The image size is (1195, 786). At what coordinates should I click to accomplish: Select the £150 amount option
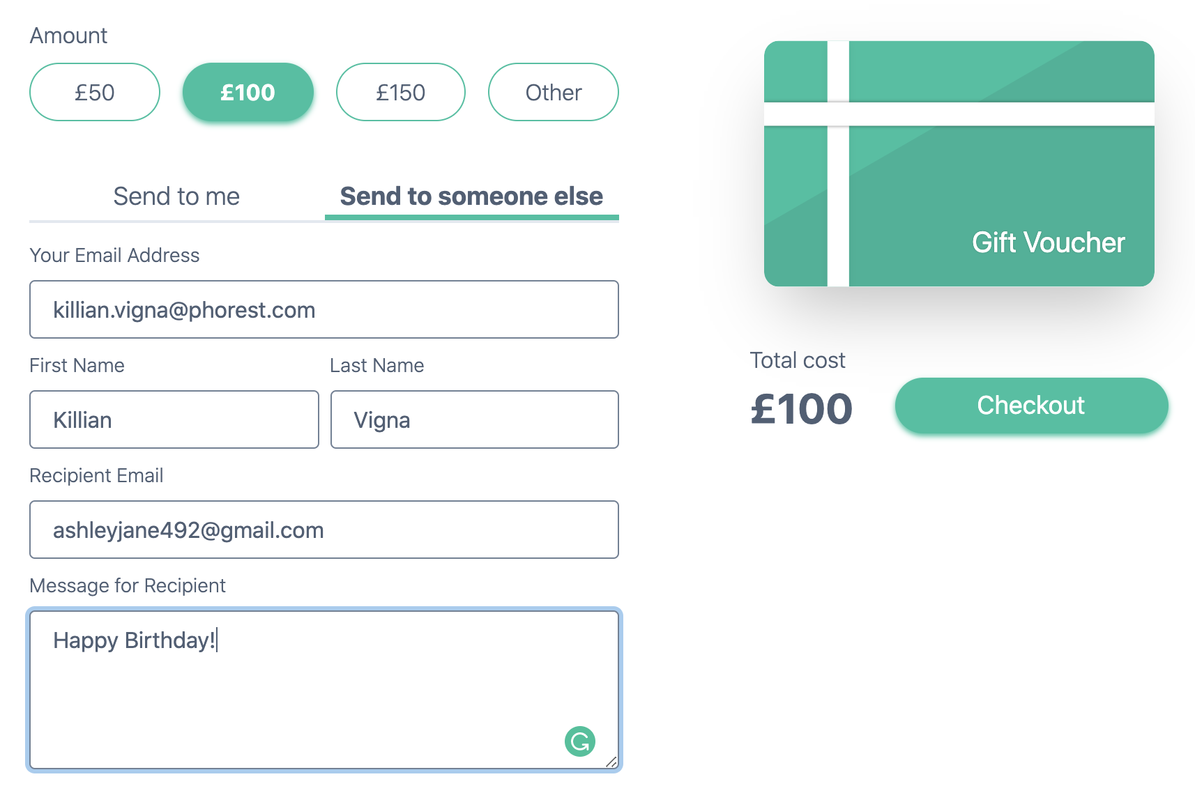point(401,92)
